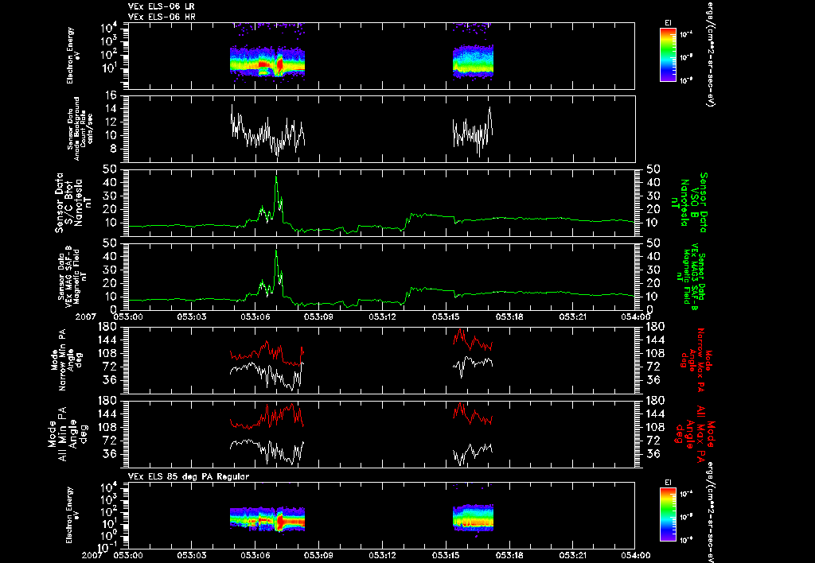Click 'EI' label above the top color bar
The height and width of the screenshot is (563, 815).
[668, 23]
